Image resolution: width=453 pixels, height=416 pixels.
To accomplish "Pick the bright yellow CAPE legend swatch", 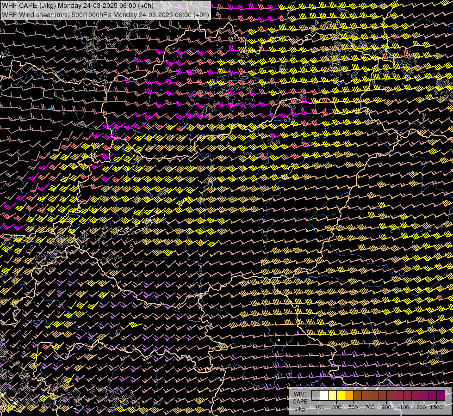I will tap(341, 395).
